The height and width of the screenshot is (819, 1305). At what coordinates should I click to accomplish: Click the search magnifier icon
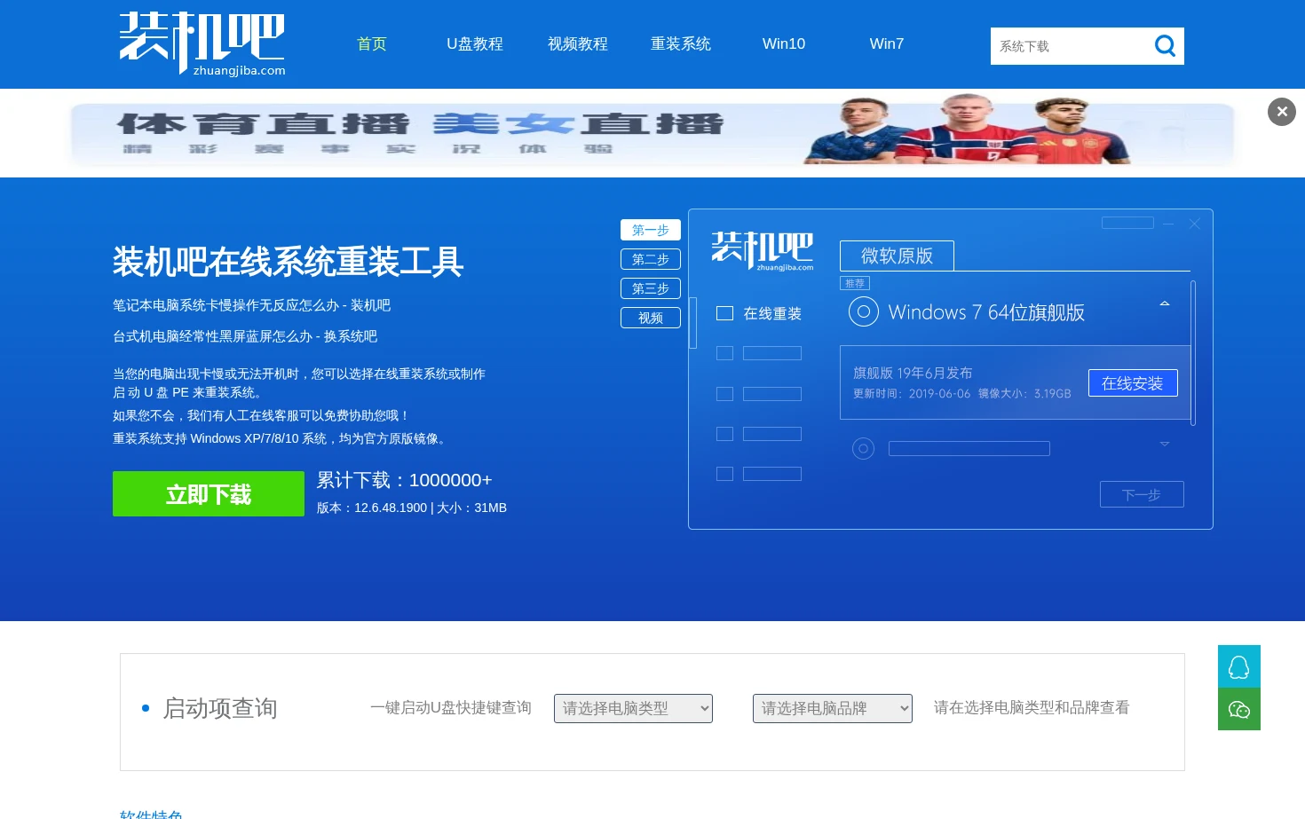1165,45
